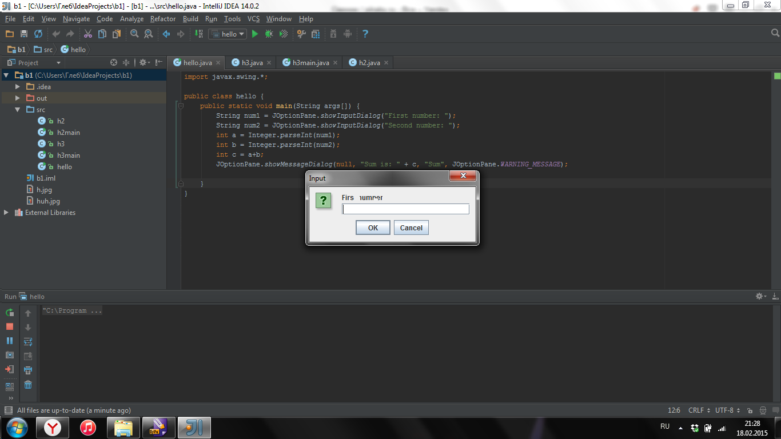Toggle tool window buttons in status bar corner
Screen dimensions: 781x439
coord(8,410)
